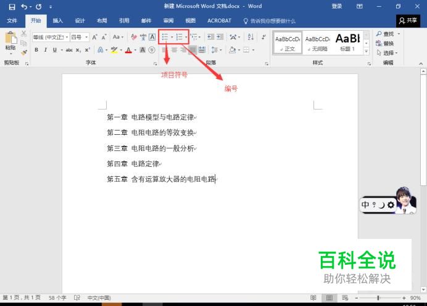Undo the last action
This screenshot has width=427, height=306.
tap(25, 7)
